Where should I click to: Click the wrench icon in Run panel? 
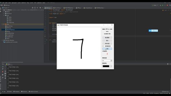click(x=3, y=69)
